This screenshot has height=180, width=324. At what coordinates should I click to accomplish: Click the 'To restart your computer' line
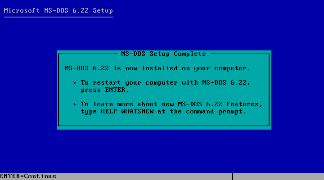click(x=166, y=83)
